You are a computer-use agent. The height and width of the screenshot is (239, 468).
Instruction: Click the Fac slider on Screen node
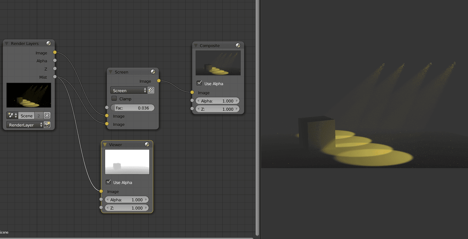(x=132, y=108)
